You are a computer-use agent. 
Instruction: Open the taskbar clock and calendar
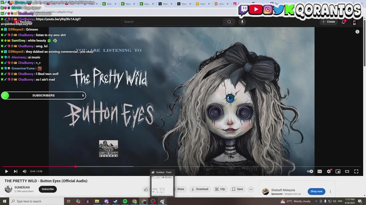350,201
